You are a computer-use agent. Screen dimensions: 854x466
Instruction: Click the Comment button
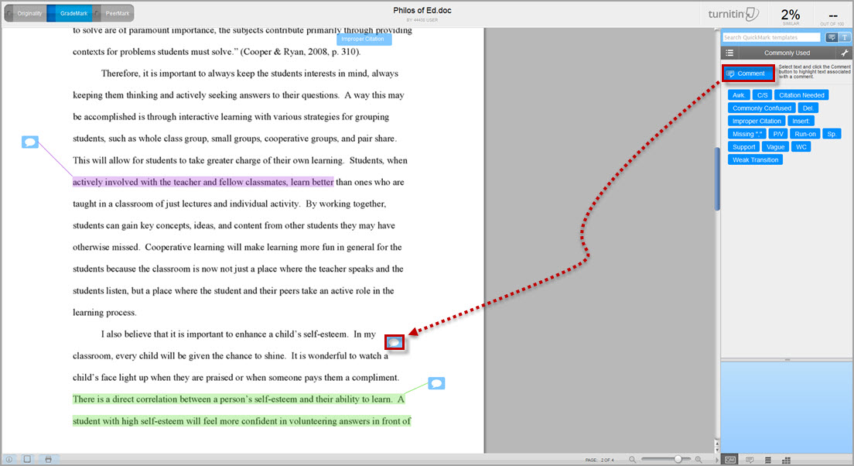point(748,73)
